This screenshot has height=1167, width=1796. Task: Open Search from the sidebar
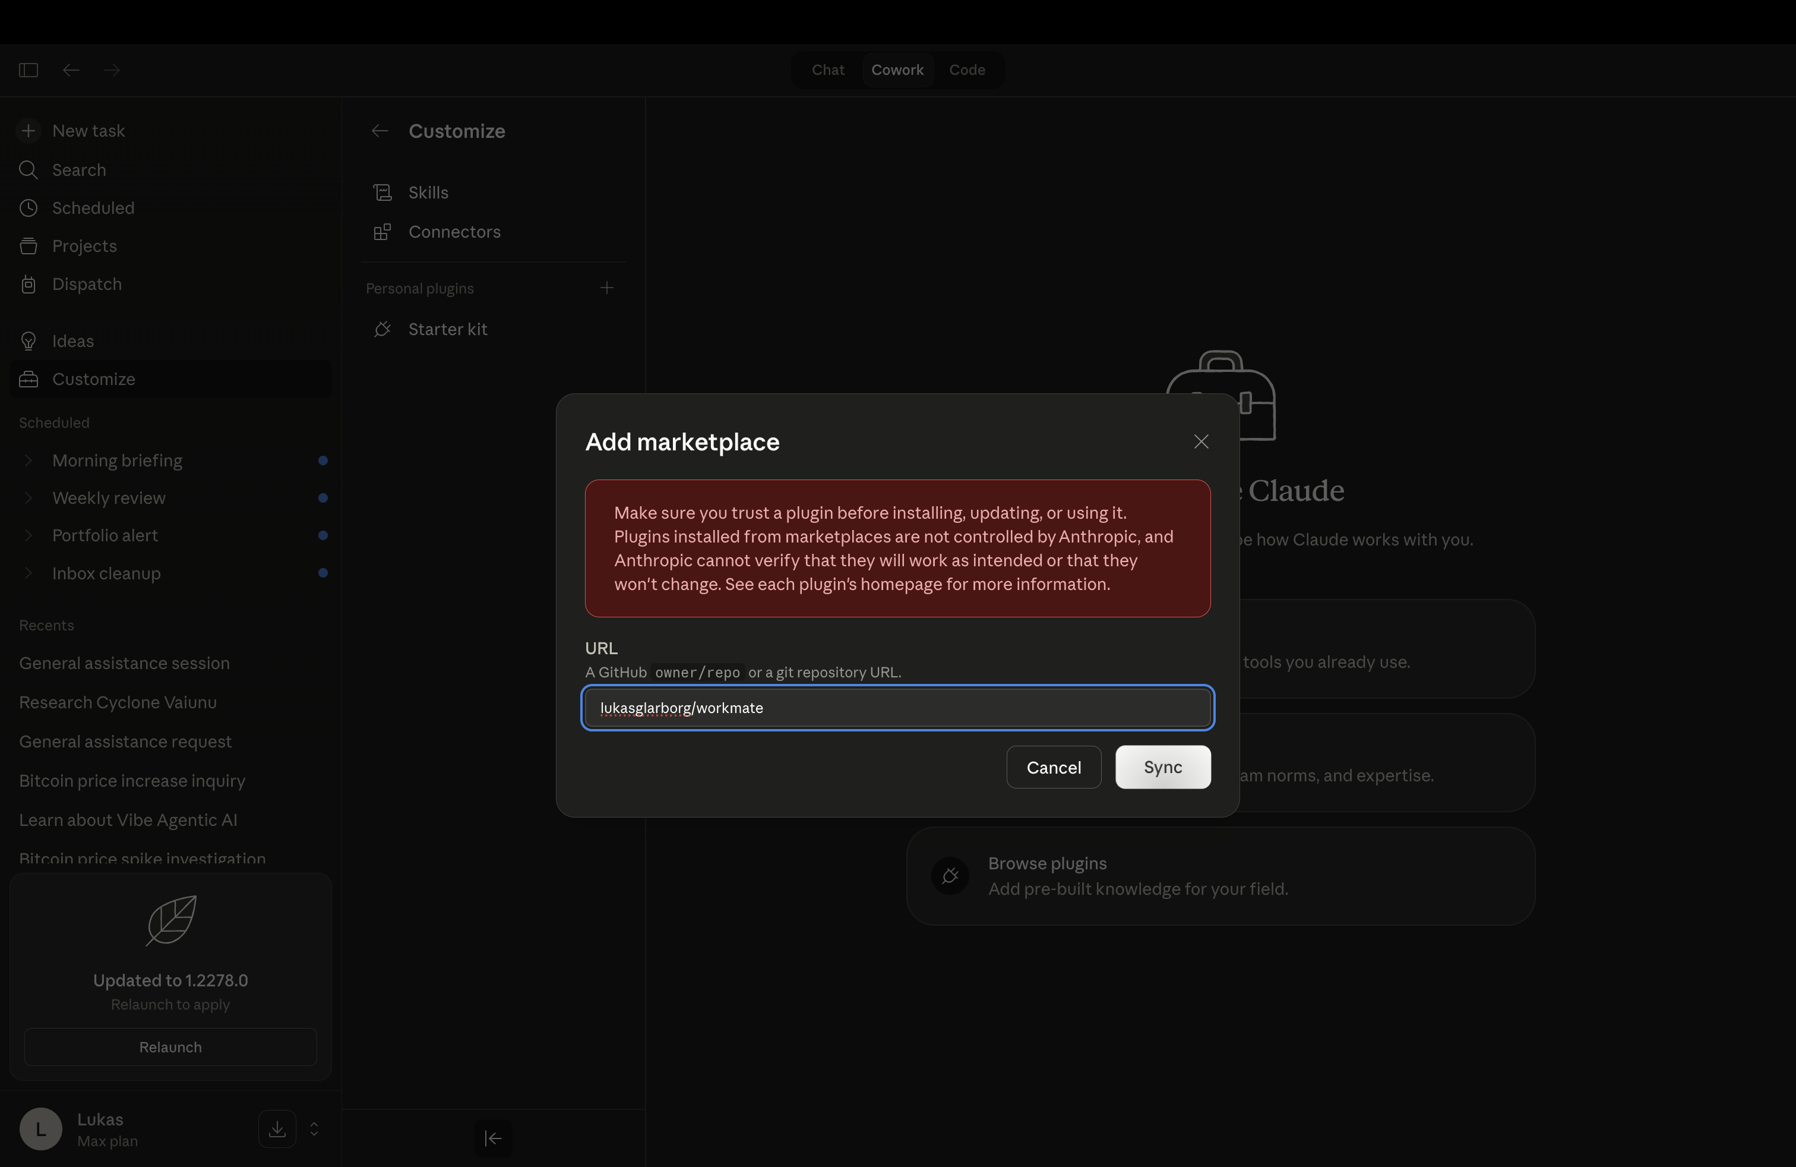(x=78, y=170)
